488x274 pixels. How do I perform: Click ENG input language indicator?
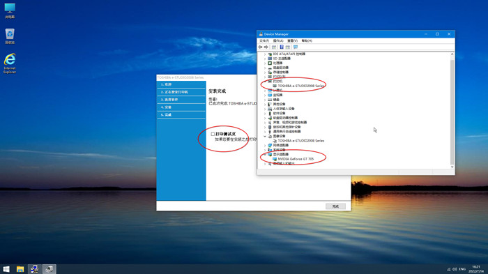462,269
